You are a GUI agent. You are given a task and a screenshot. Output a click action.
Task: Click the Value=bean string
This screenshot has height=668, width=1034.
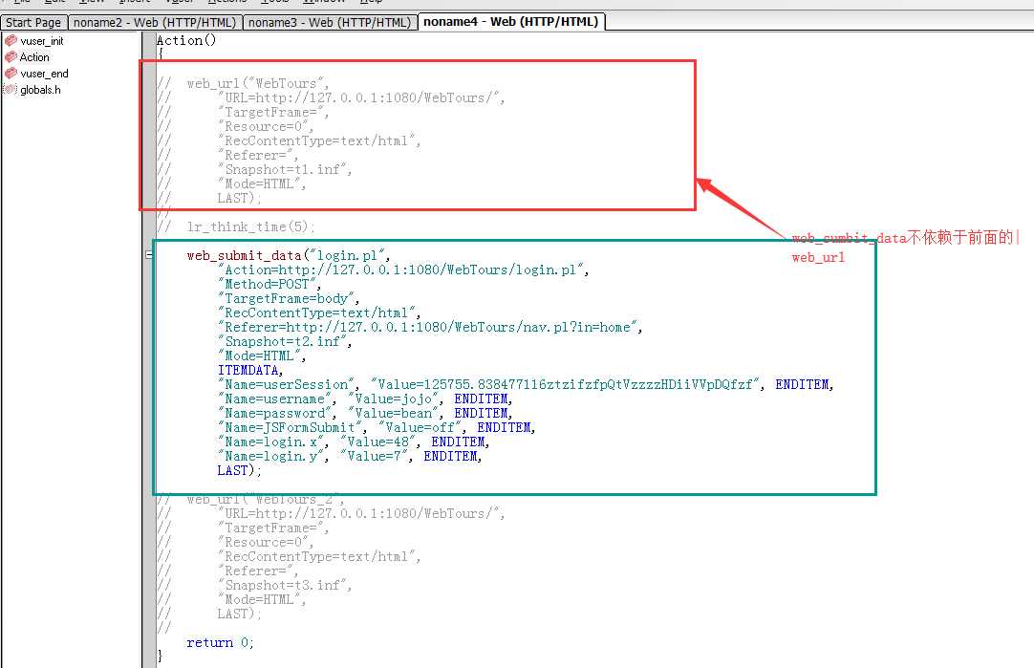pyautogui.click(x=395, y=414)
